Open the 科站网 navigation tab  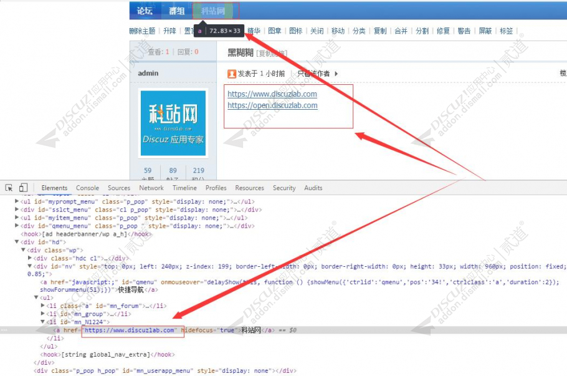pos(213,11)
